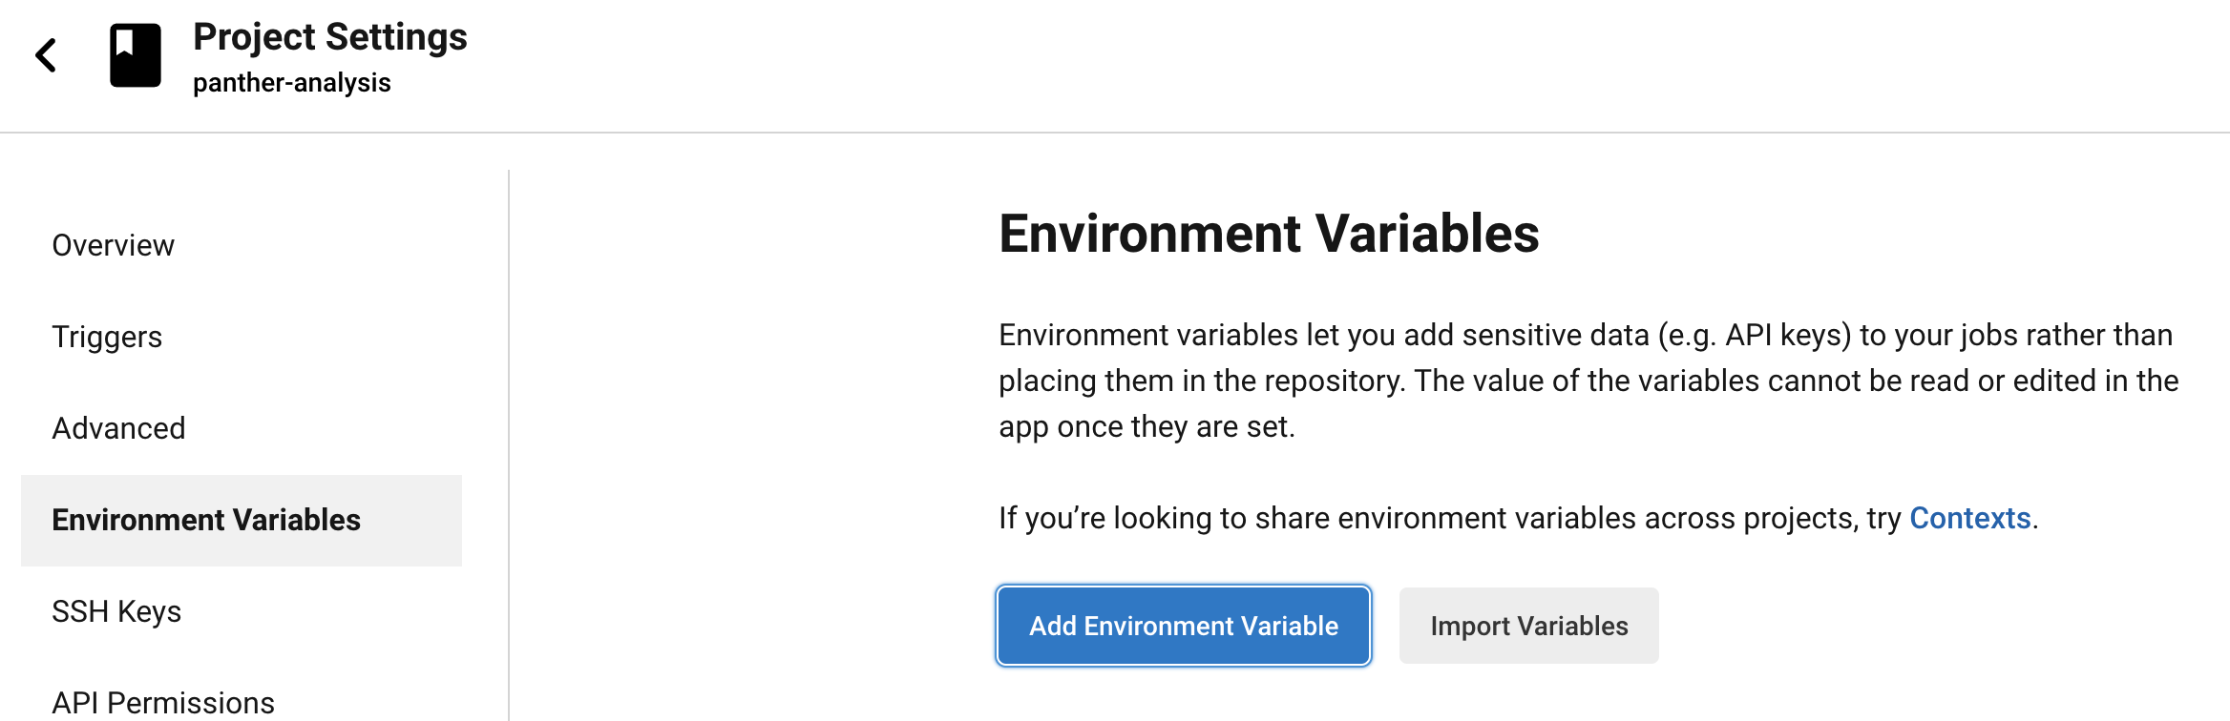Open Advanced project settings

coord(118,428)
